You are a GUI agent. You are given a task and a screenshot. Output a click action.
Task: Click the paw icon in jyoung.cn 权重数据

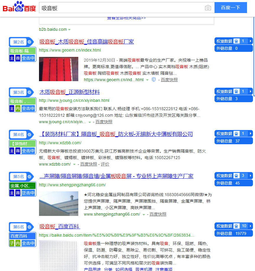(236, 92)
